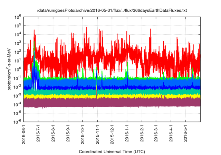This screenshot has height=155, width=221.
Task: Click the 2016-5-1 date tick label
Action: coord(185,133)
